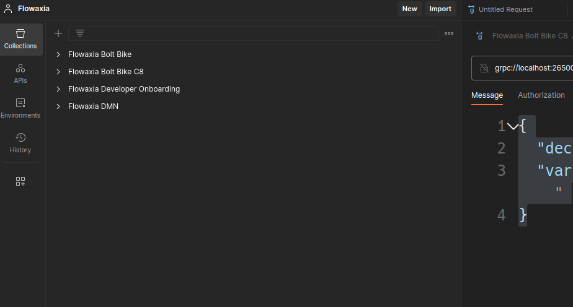Click the Flowaxia workspace user icon
The width and height of the screenshot is (573, 307).
tap(8, 9)
